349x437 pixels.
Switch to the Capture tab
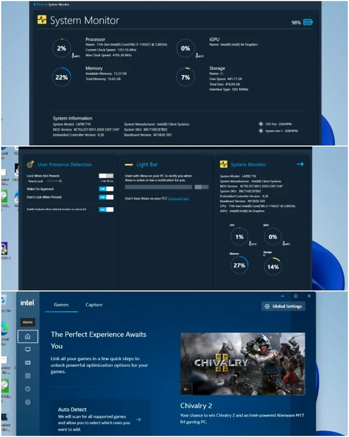pyautogui.click(x=94, y=305)
